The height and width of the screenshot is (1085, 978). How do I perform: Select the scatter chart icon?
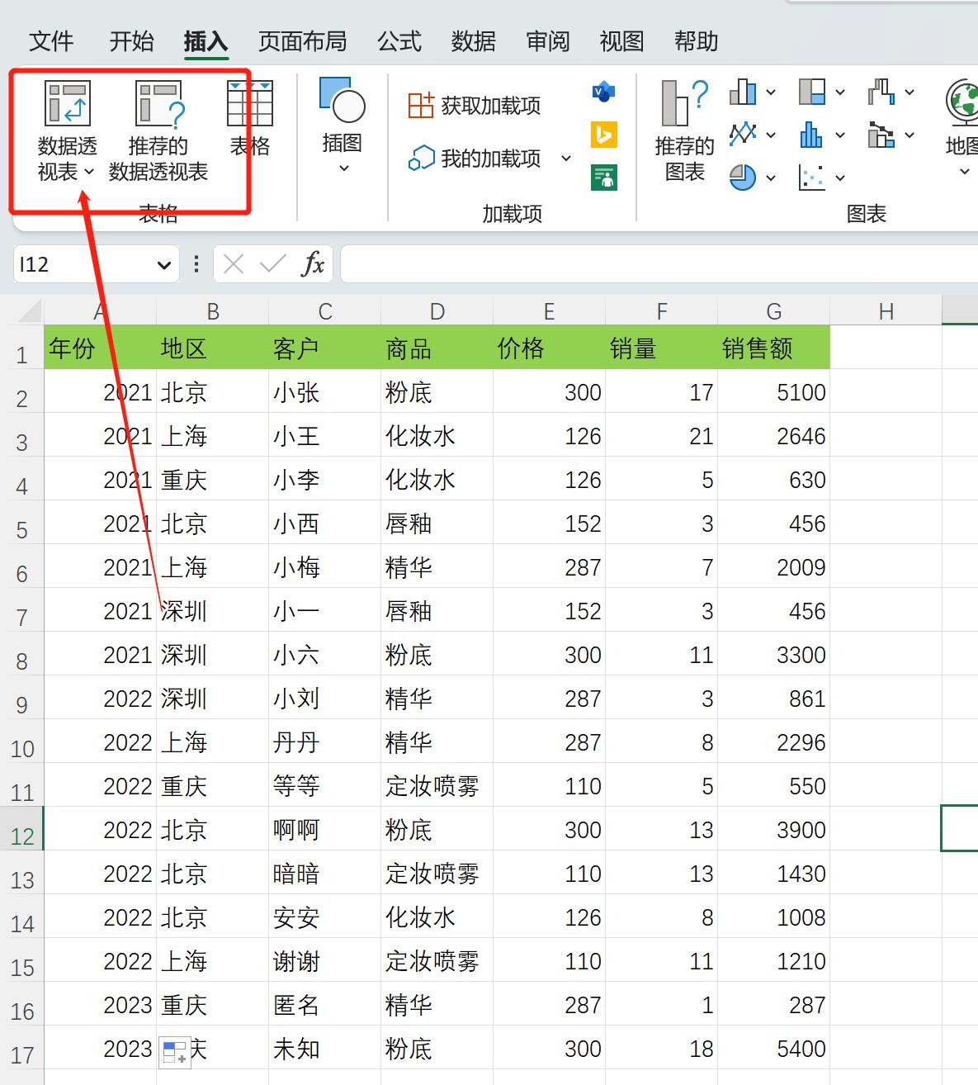811,177
